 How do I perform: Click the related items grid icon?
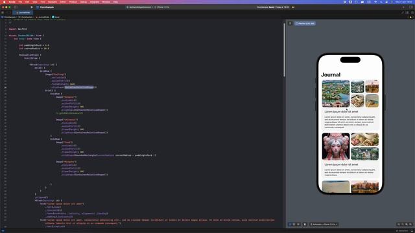(3, 12)
